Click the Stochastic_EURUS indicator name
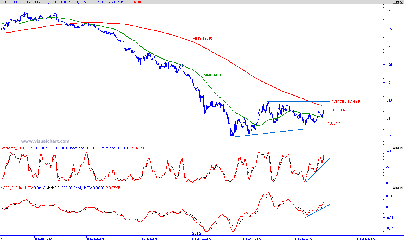The width and height of the screenshot is (404, 241). tap(14, 148)
